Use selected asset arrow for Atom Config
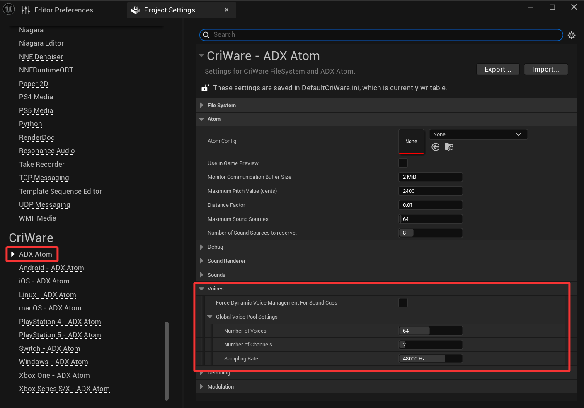584x408 pixels. [x=435, y=147]
